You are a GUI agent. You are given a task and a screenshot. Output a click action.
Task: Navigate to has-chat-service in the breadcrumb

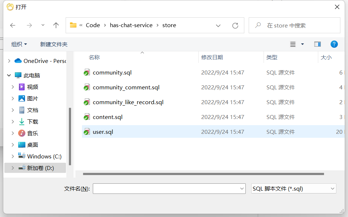click(x=131, y=25)
